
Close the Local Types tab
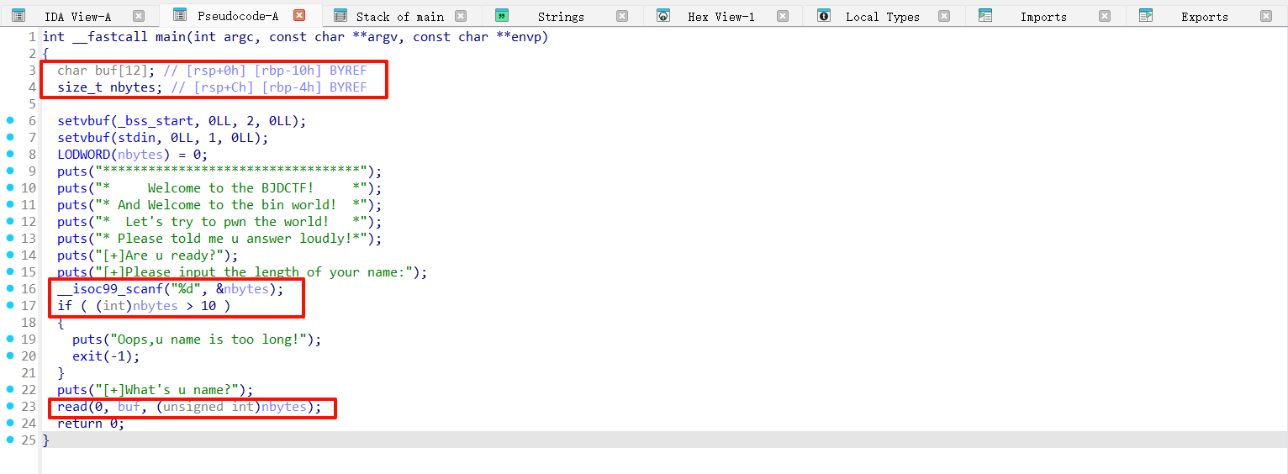pos(944,16)
